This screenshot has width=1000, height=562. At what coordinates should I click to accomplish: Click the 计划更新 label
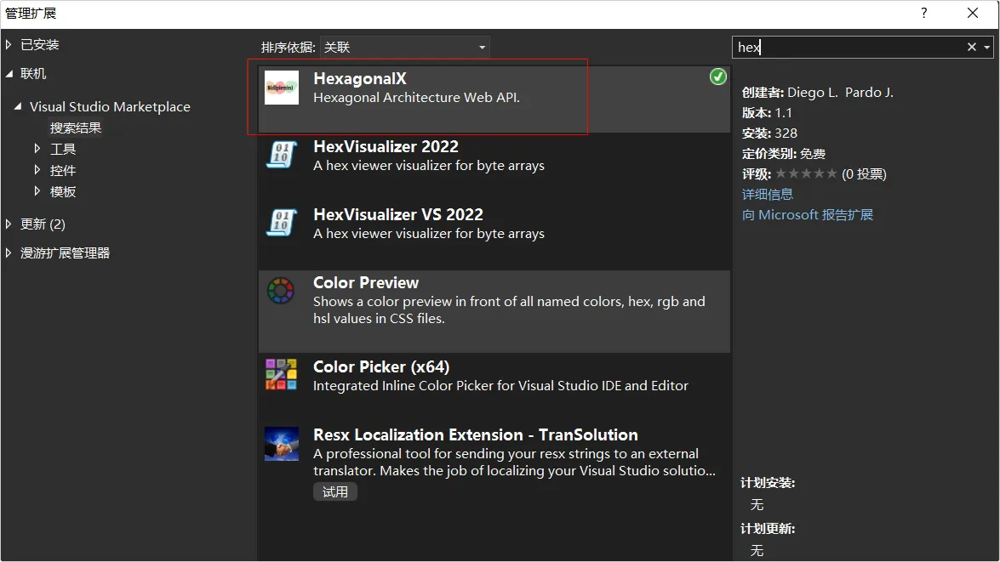point(768,529)
